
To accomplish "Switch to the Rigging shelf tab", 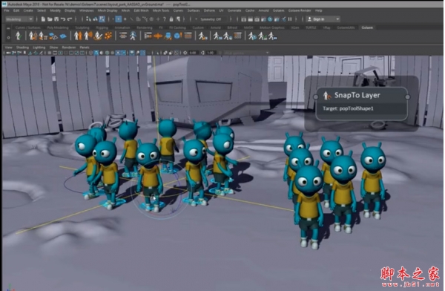I will pyautogui.click(x=102, y=27).
